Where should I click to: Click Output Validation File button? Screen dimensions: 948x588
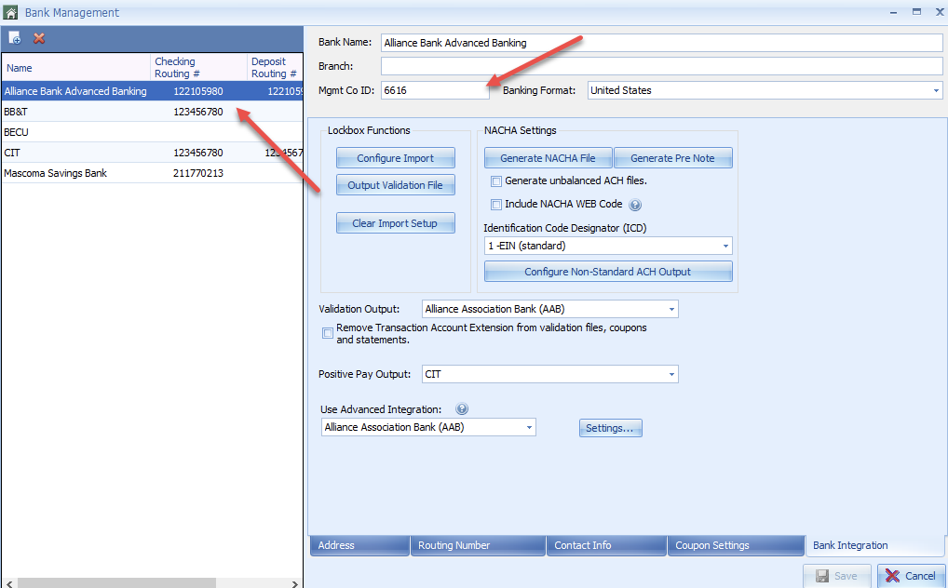pos(396,185)
